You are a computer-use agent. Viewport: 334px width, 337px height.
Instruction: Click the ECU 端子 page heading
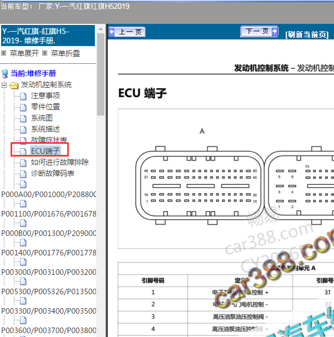coord(143,93)
